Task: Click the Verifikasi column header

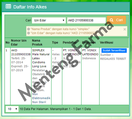Action: point(107,42)
